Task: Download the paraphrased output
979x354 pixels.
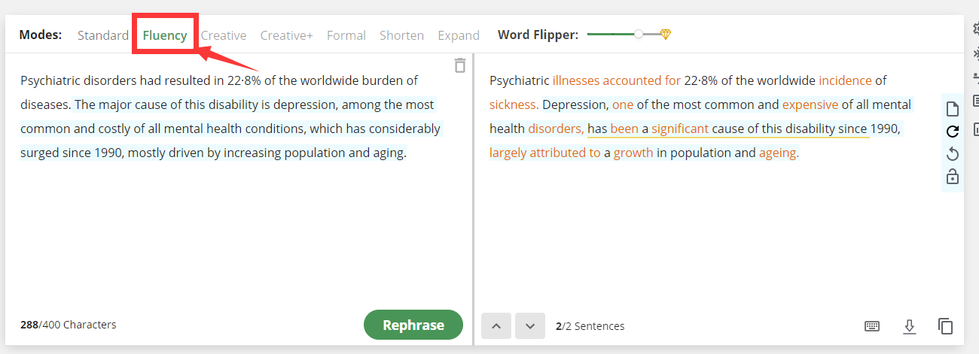Action: 910,326
